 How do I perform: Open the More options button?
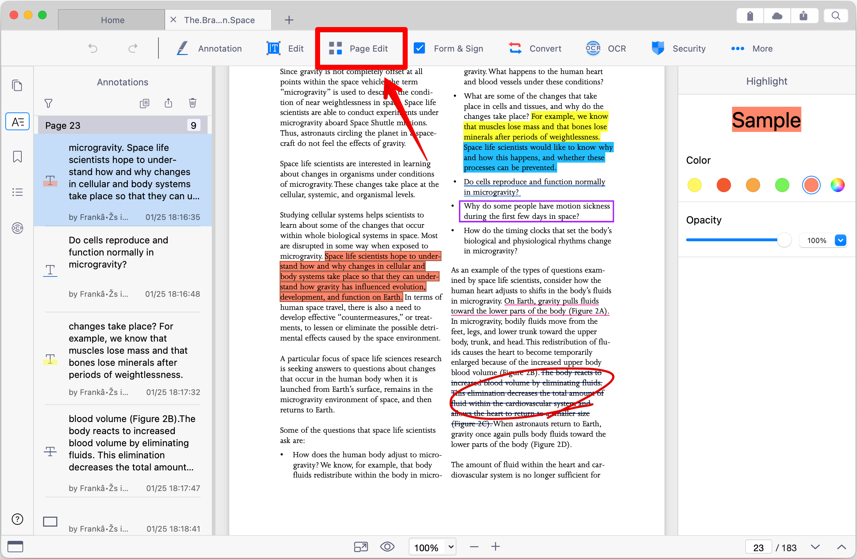[x=752, y=48]
